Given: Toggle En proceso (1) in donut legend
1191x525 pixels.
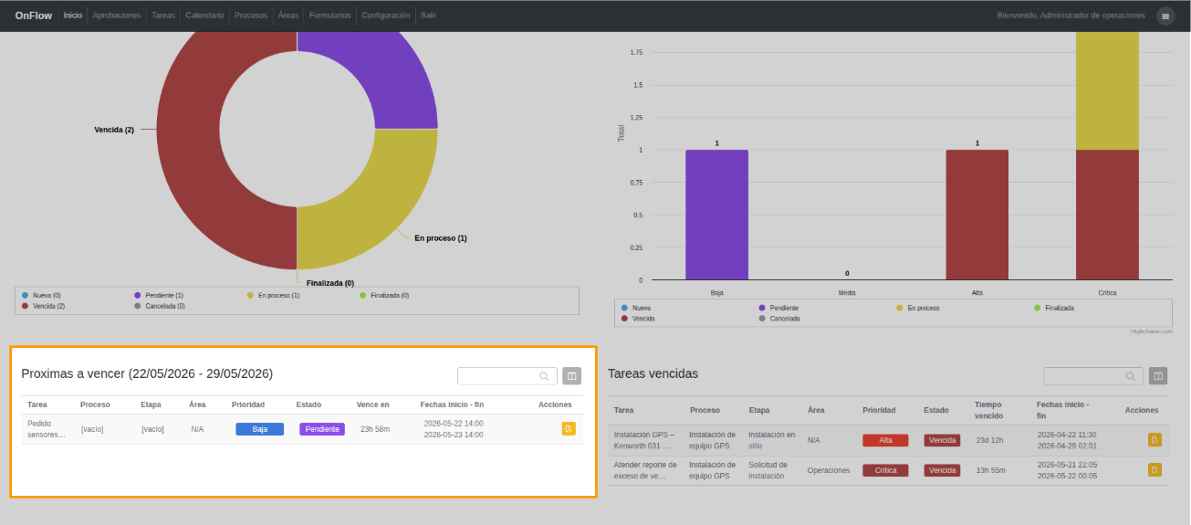Looking at the screenshot, I should [x=273, y=296].
